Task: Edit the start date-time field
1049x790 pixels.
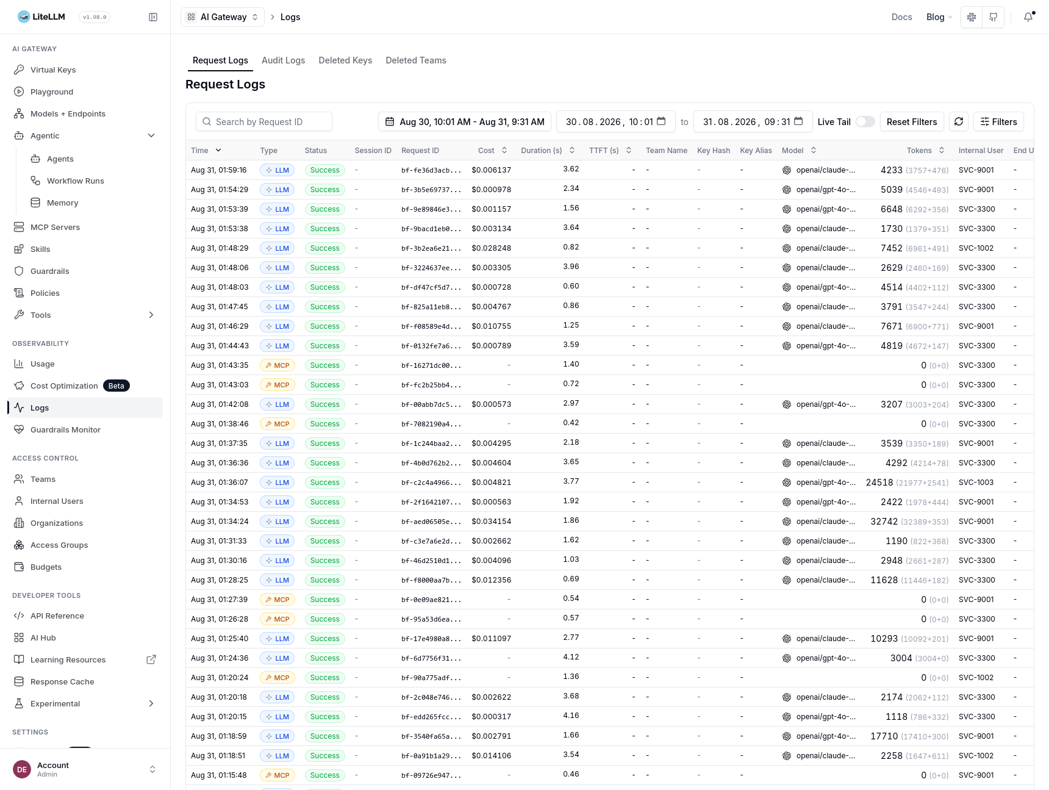Action: 615,122
